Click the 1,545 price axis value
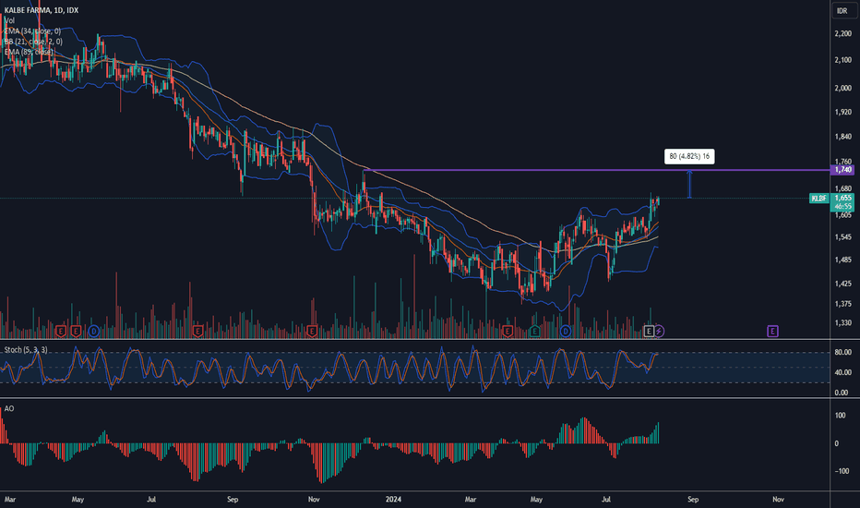Screen dimensions: 860x508 pos(843,237)
